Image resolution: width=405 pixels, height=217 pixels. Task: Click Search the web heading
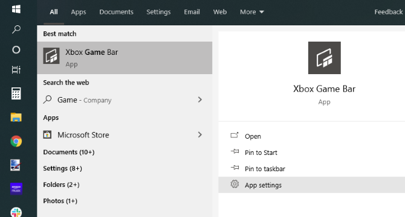click(x=66, y=83)
